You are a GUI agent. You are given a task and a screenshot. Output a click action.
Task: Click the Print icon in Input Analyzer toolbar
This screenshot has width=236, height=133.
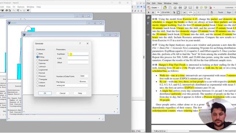7,10
